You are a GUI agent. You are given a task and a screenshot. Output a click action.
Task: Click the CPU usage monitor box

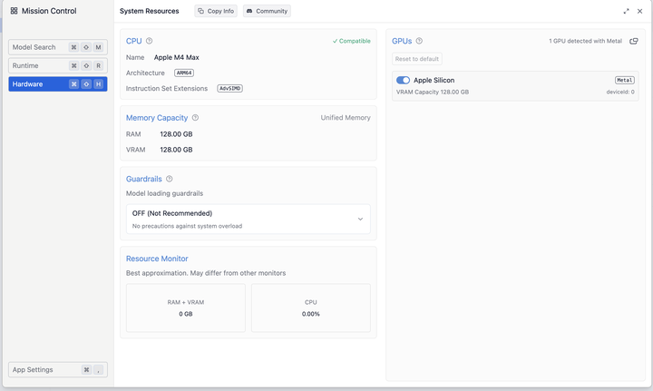click(x=310, y=308)
